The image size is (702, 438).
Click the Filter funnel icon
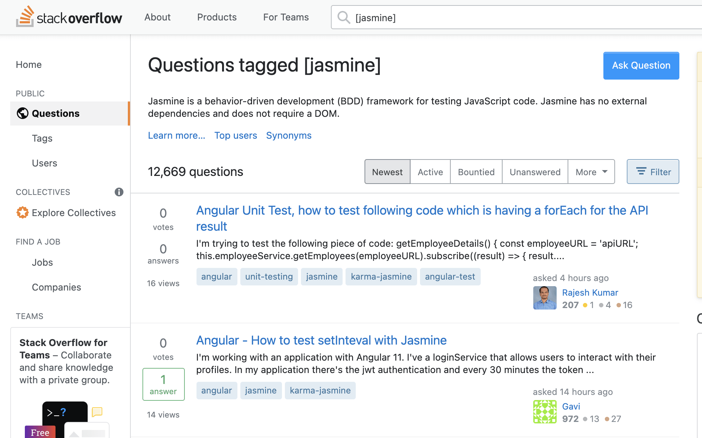pyautogui.click(x=641, y=172)
